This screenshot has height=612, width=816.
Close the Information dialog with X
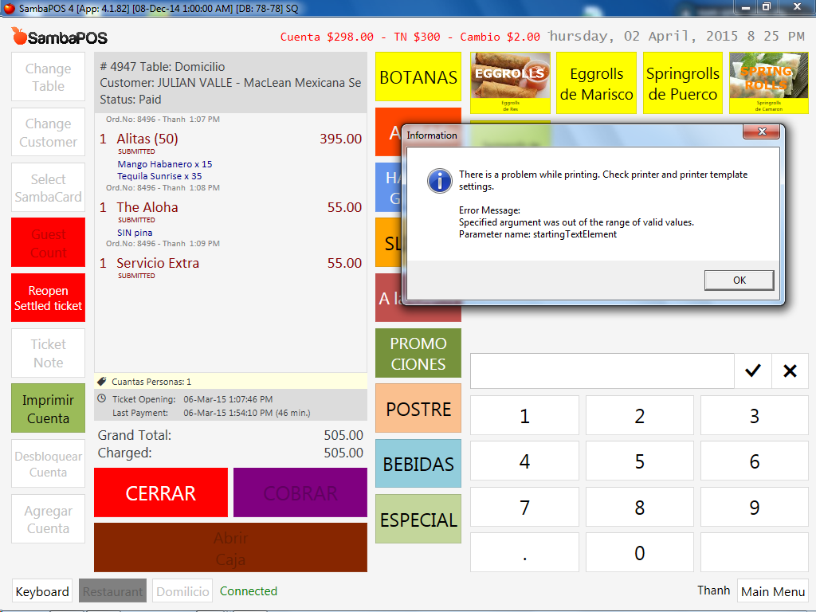click(x=761, y=132)
